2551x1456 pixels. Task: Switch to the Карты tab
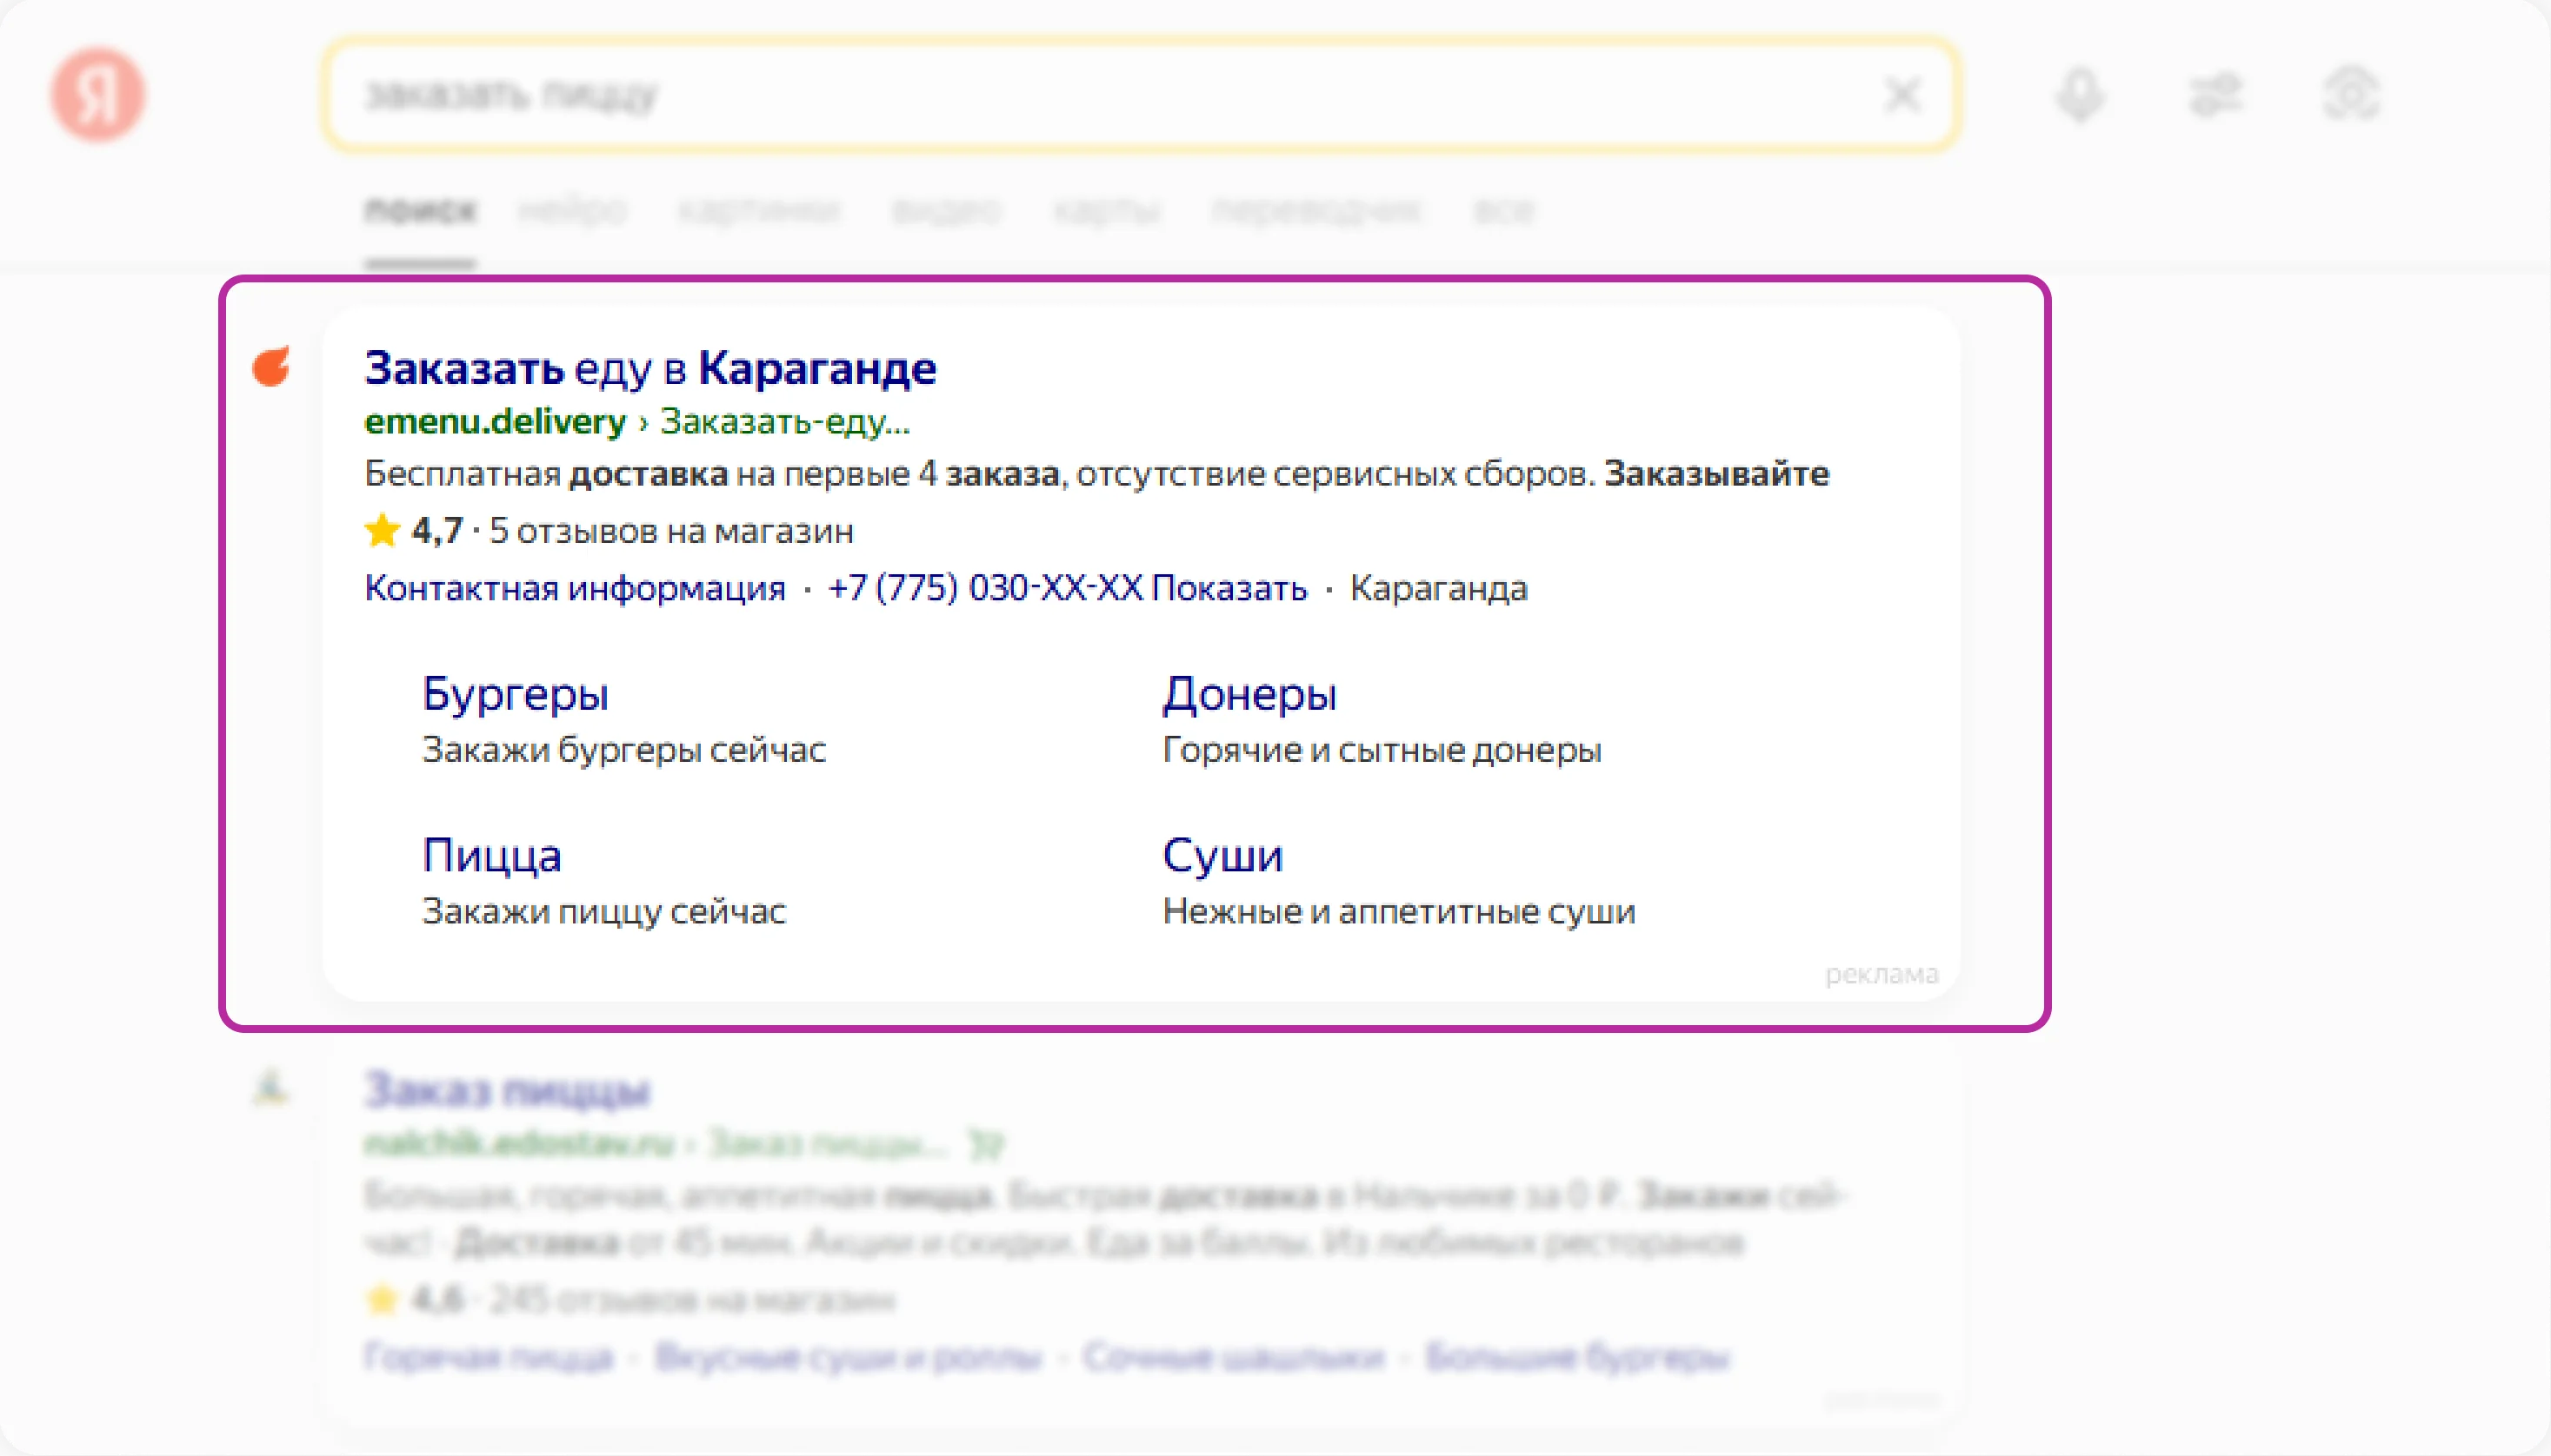[1107, 210]
